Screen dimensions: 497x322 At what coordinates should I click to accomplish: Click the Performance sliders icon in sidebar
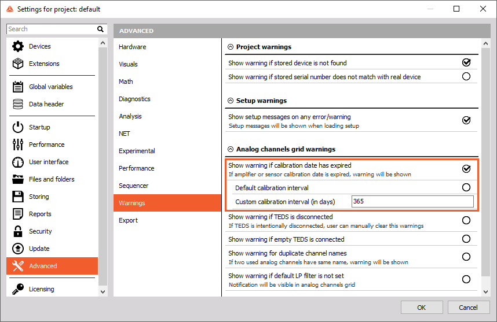[x=18, y=145]
